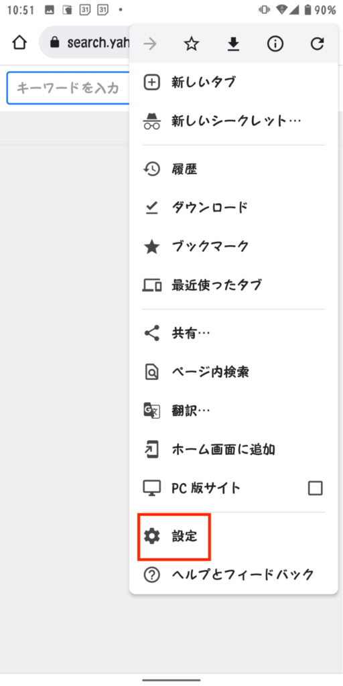The image size is (343, 686).
Task: Reload the page using the refresh icon
Action: [317, 44]
